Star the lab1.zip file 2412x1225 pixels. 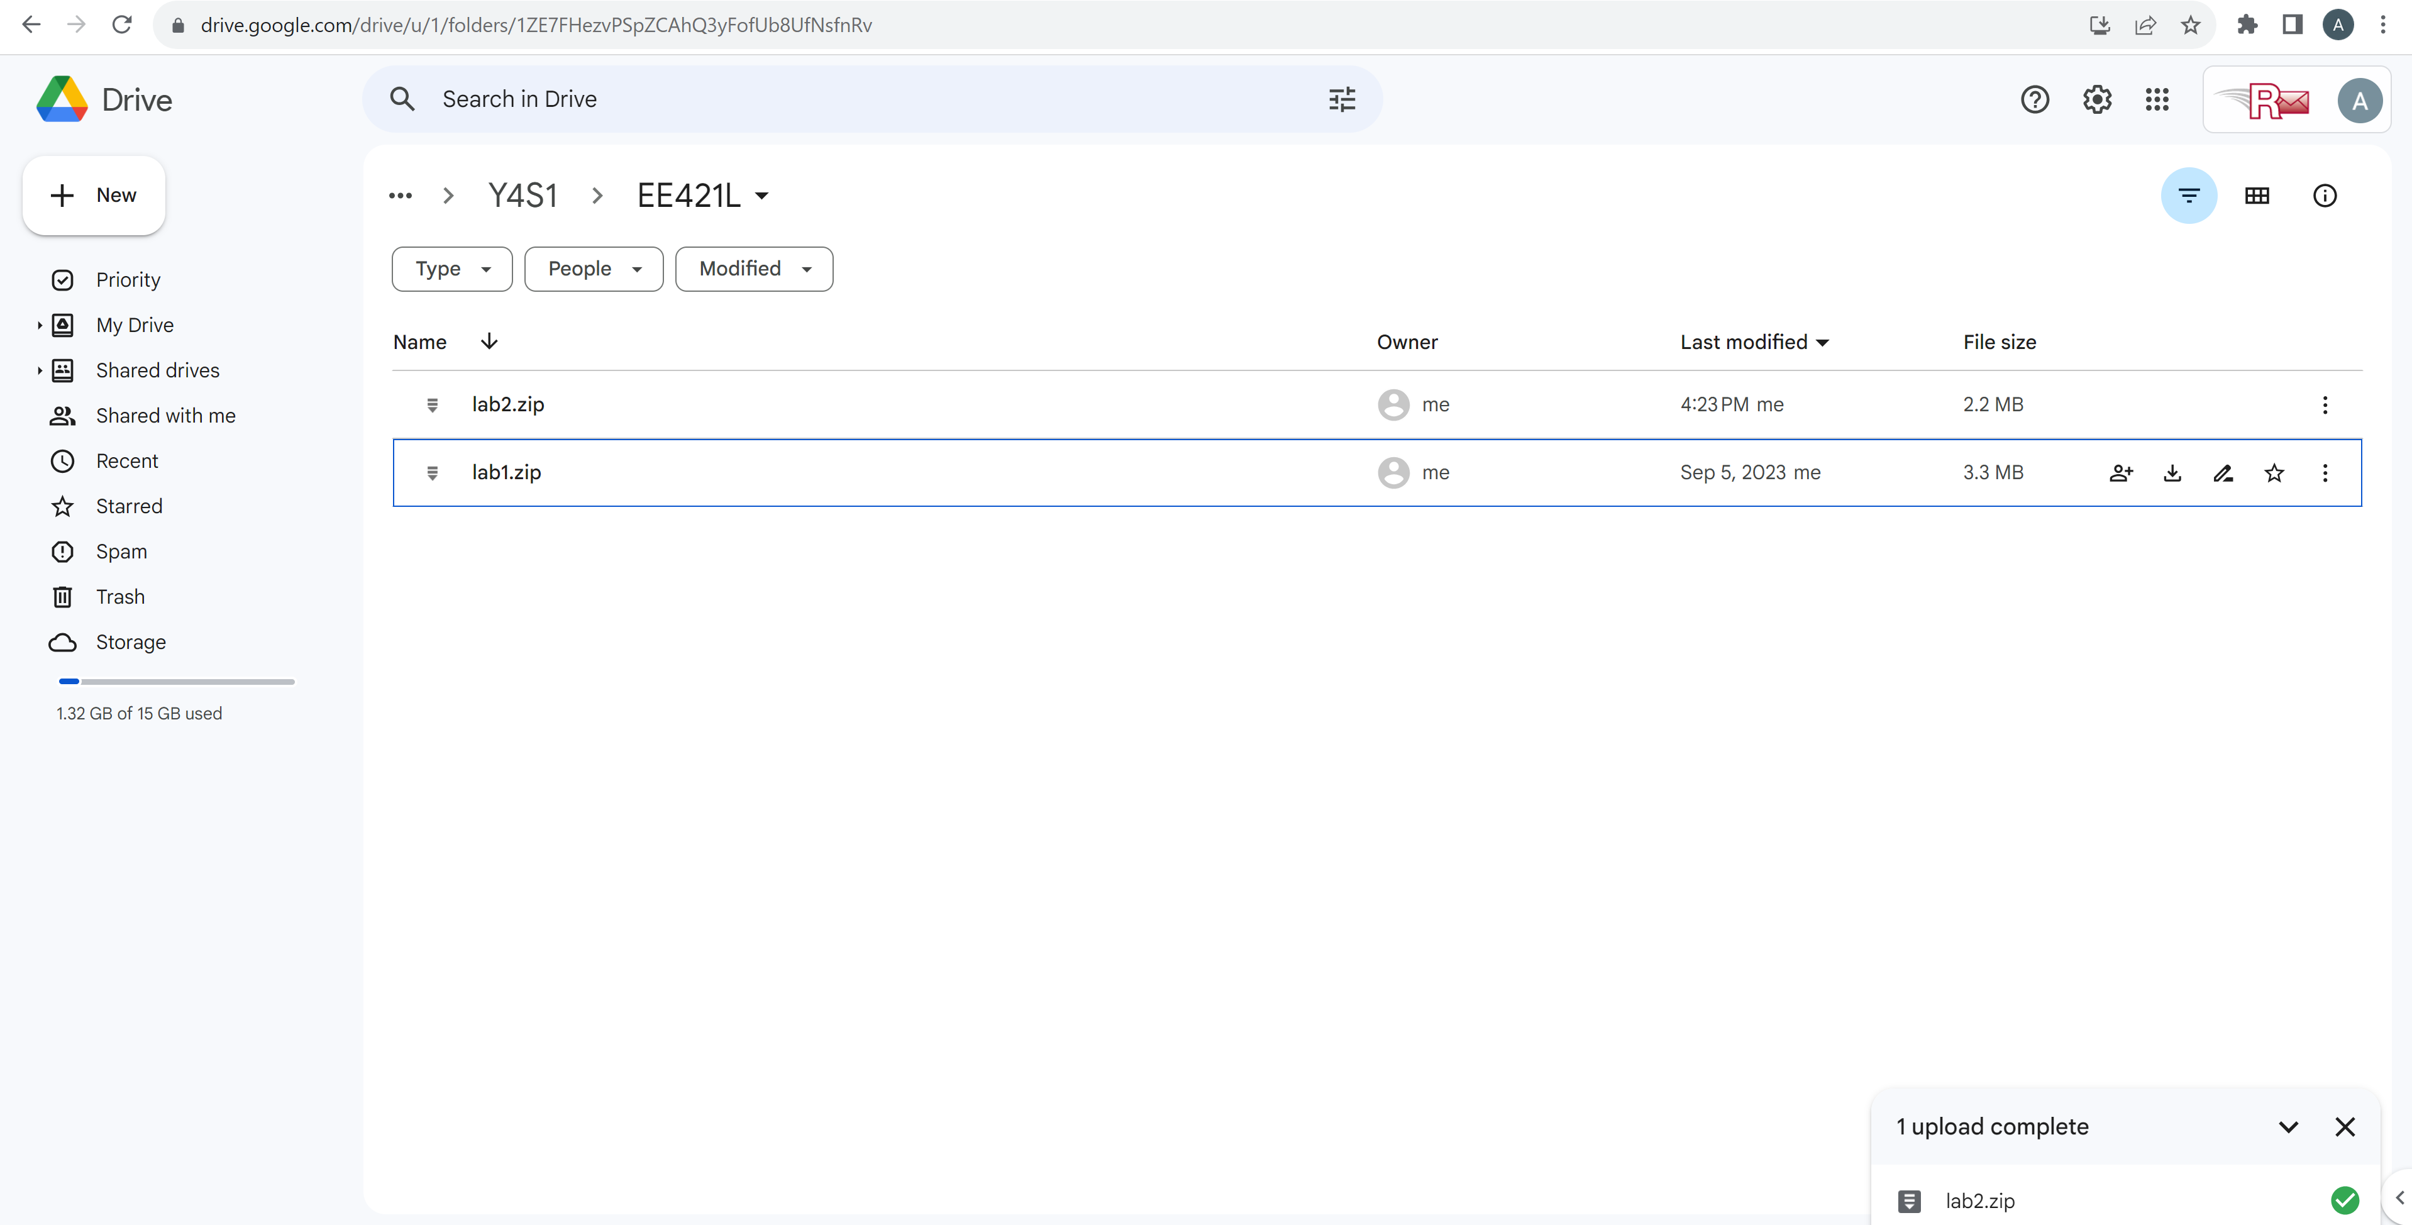[x=2274, y=473]
